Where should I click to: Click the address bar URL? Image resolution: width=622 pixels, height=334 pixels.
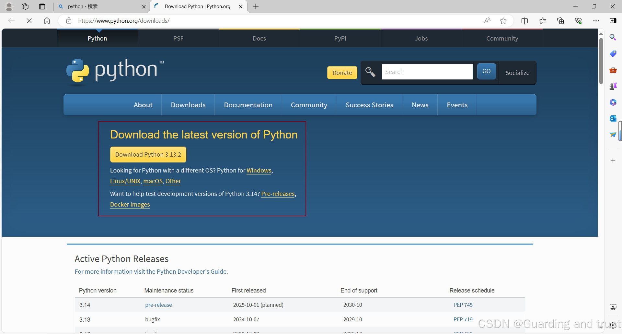[x=124, y=21]
